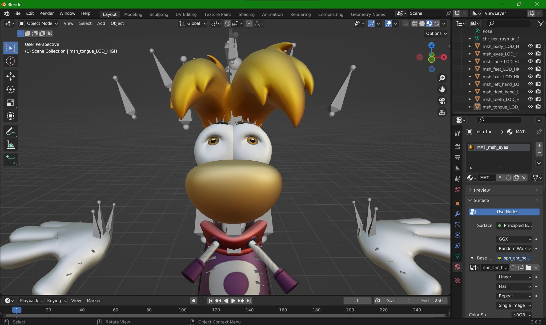Open the Texture properties tab
Screen dimensions: 546x325
(x=457, y=281)
